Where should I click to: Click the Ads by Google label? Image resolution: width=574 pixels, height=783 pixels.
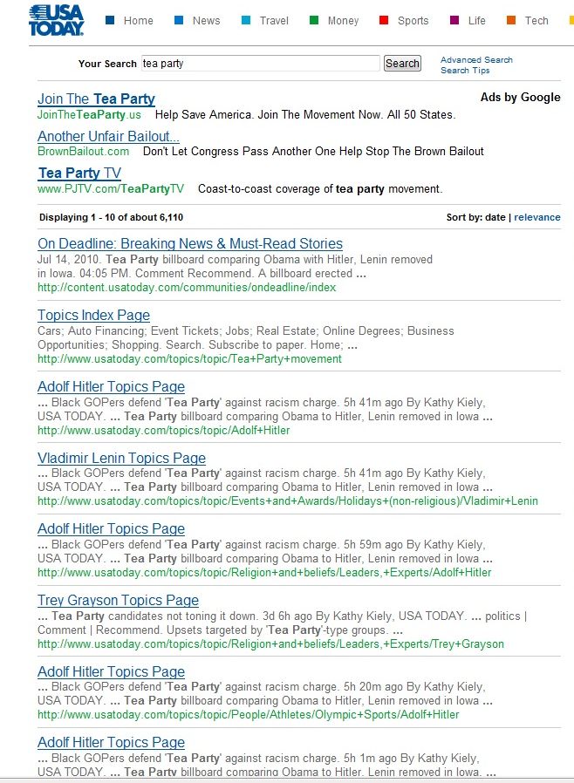click(x=521, y=98)
